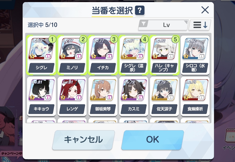This screenshot has width=235, height=162.
Task: Select the 佐天涙子 student card
Action: click(164, 97)
